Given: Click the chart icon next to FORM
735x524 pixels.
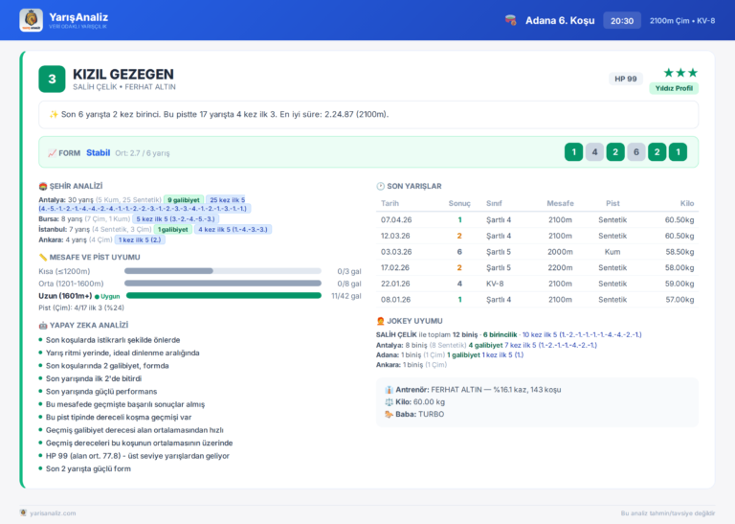Looking at the screenshot, I should point(52,153).
